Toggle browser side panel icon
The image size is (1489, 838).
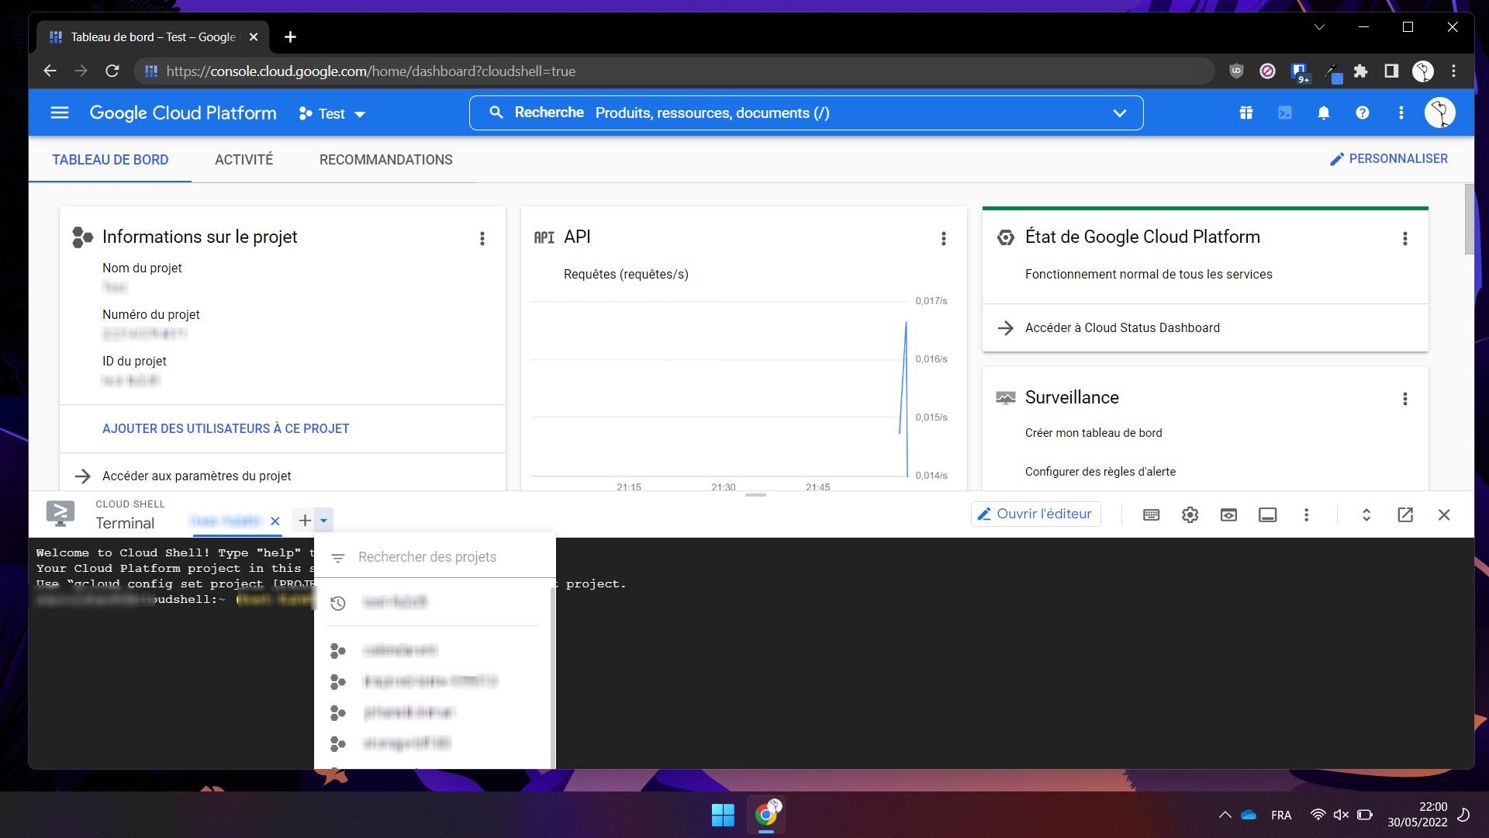(1391, 71)
